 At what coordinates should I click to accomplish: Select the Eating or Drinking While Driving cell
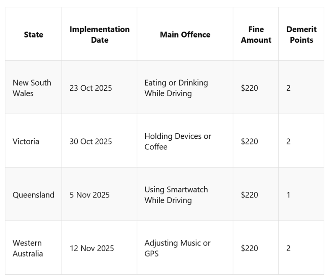[x=176, y=88]
